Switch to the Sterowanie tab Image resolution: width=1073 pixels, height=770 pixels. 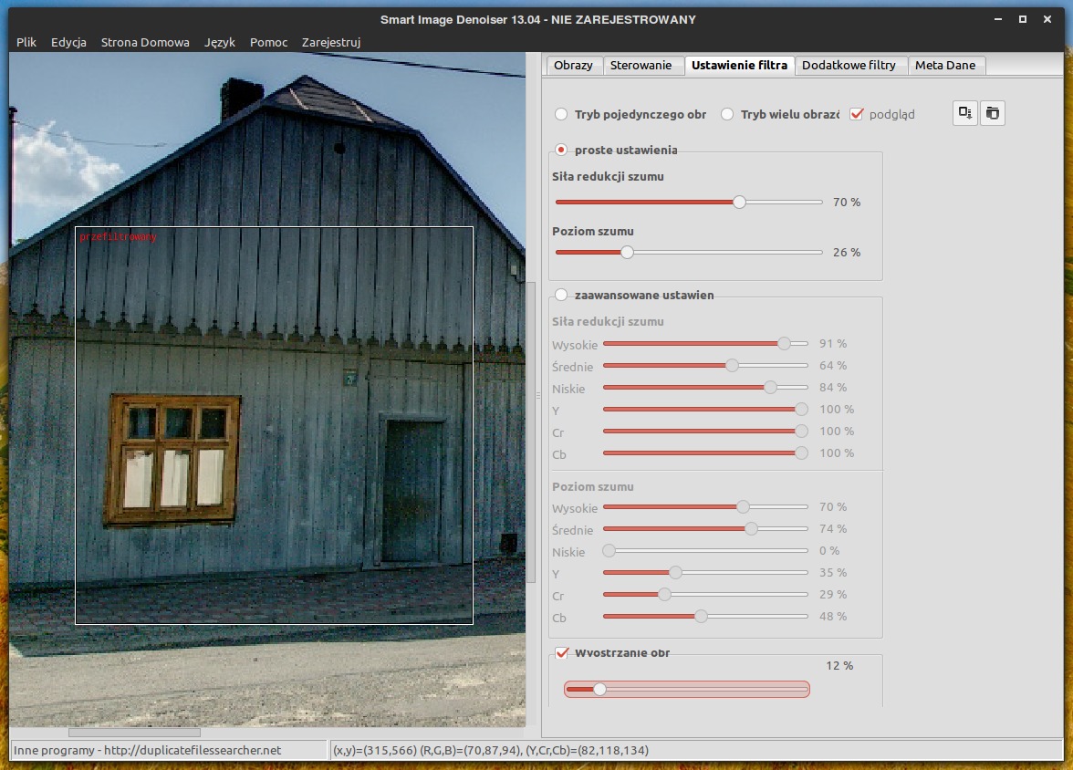pos(641,65)
